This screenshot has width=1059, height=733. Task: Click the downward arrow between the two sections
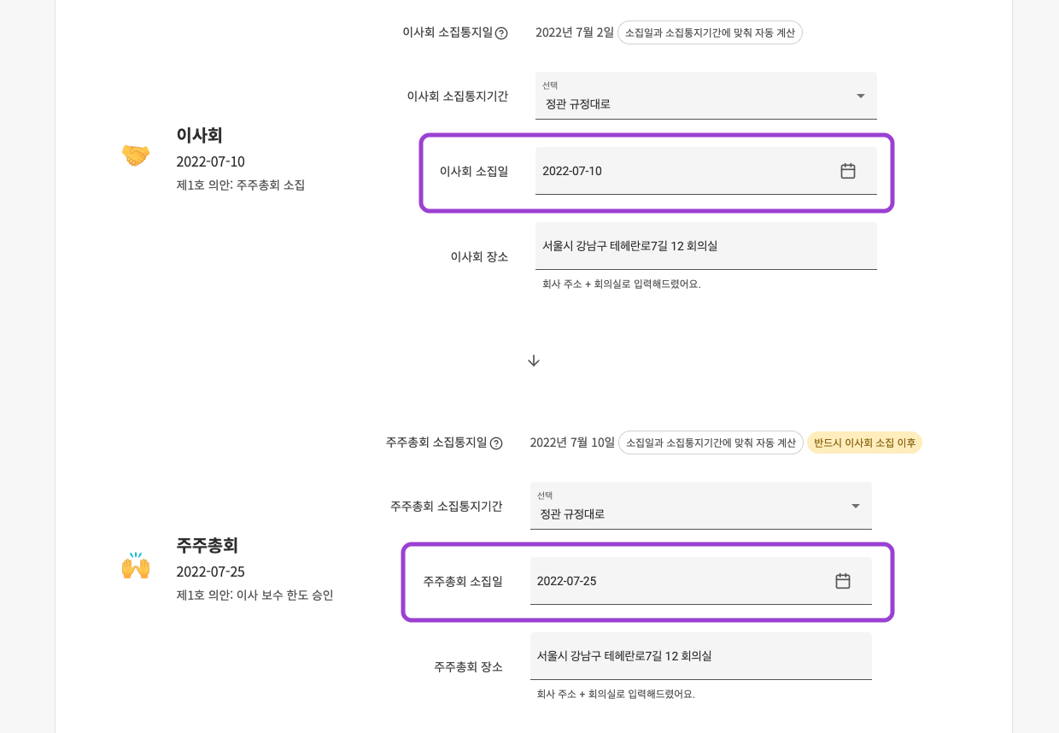[x=534, y=361]
